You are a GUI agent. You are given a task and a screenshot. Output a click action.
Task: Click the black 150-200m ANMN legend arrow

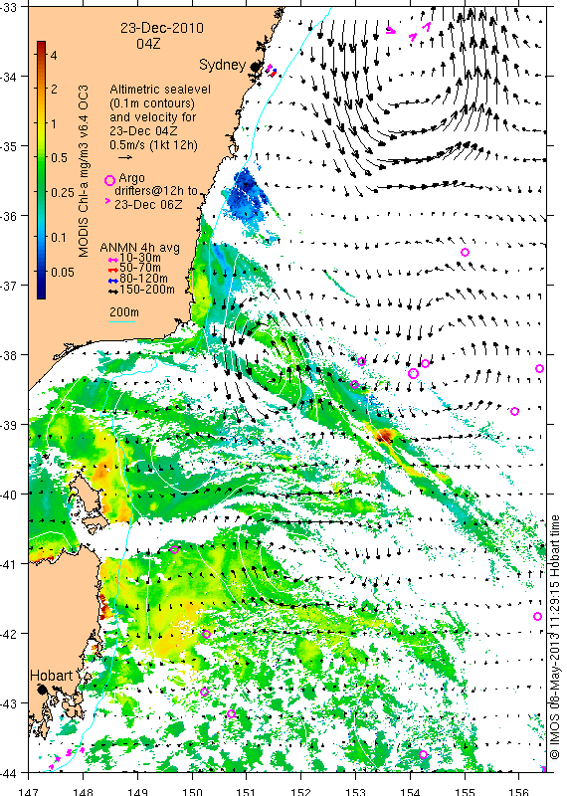(113, 291)
